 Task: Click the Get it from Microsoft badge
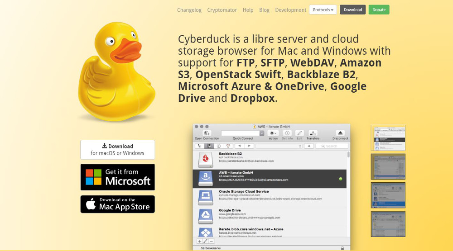click(x=118, y=177)
